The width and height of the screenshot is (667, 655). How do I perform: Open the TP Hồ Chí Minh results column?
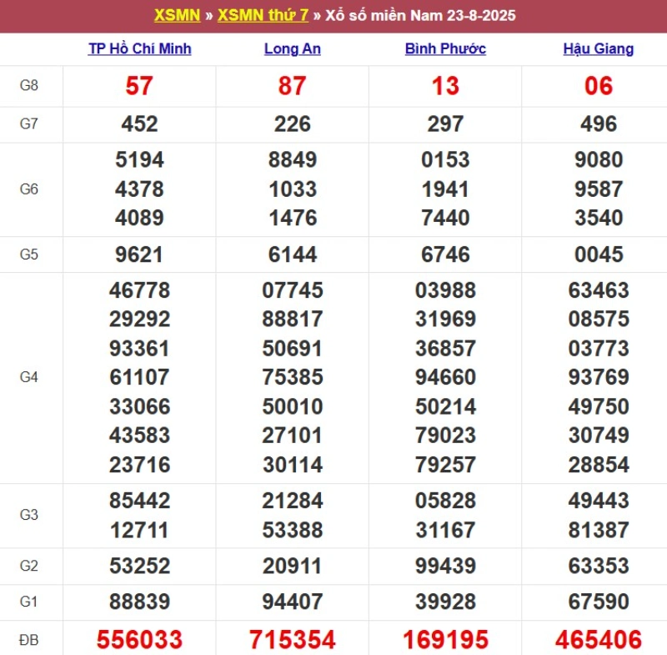point(140,48)
